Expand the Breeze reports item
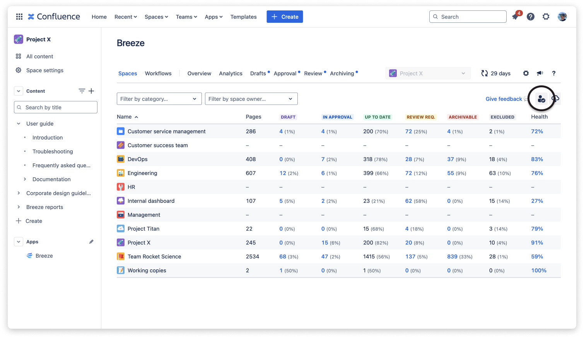This screenshot has height=338, width=584. [19, 207]
